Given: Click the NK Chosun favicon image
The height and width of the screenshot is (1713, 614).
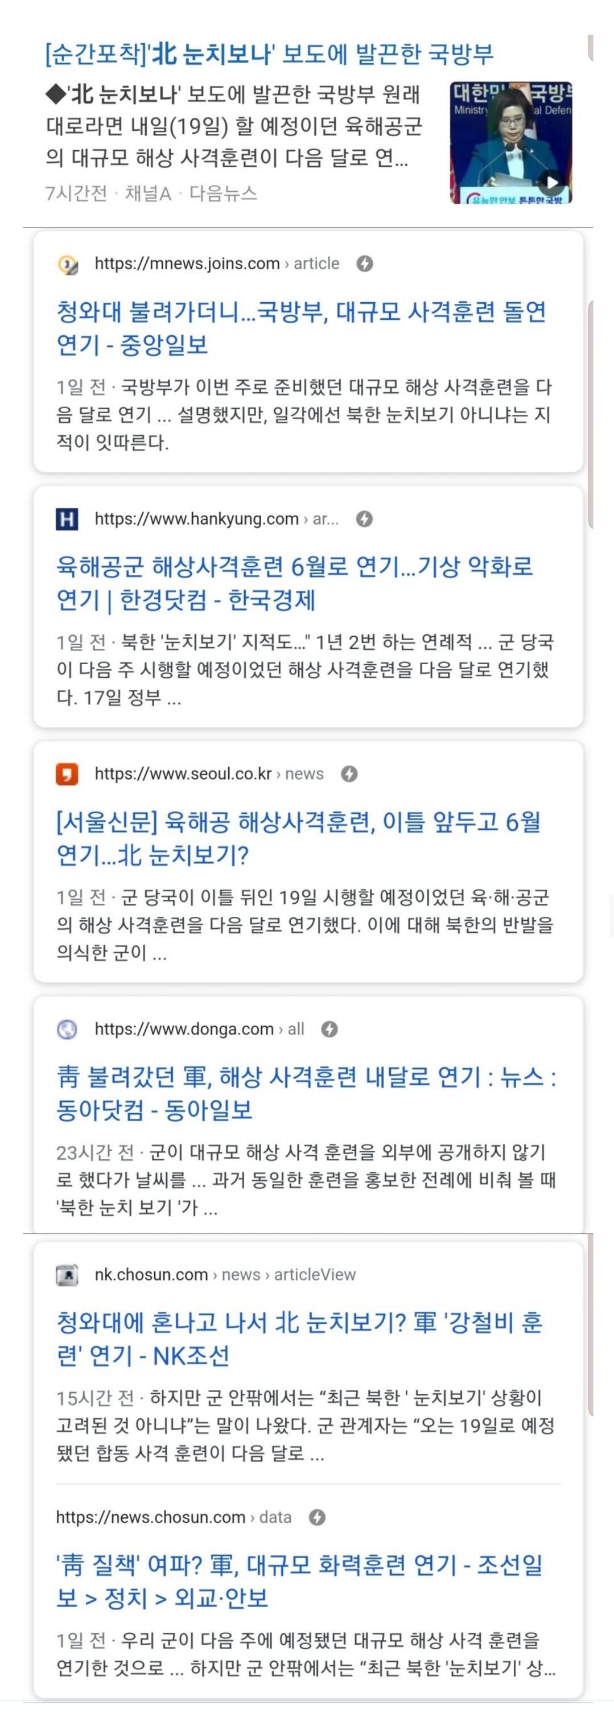Looking at the screenshot, I should 67,1275.
